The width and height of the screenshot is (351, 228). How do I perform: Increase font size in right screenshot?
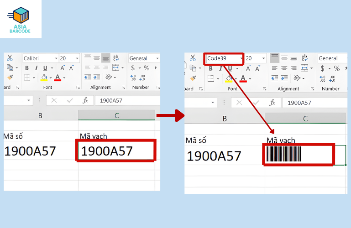pyautogui.click(x=248, y=68)
